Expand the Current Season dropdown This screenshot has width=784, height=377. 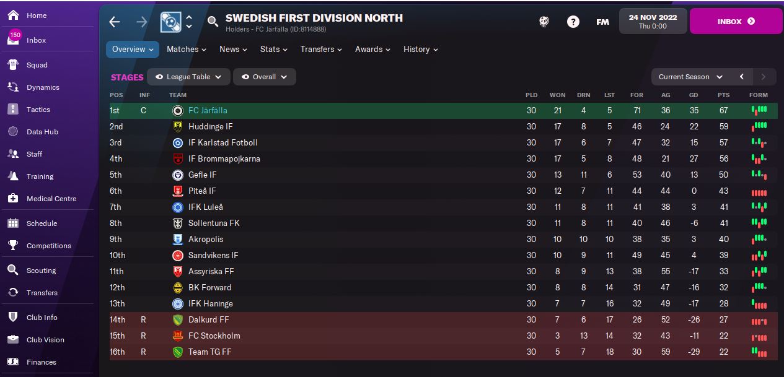690,77
